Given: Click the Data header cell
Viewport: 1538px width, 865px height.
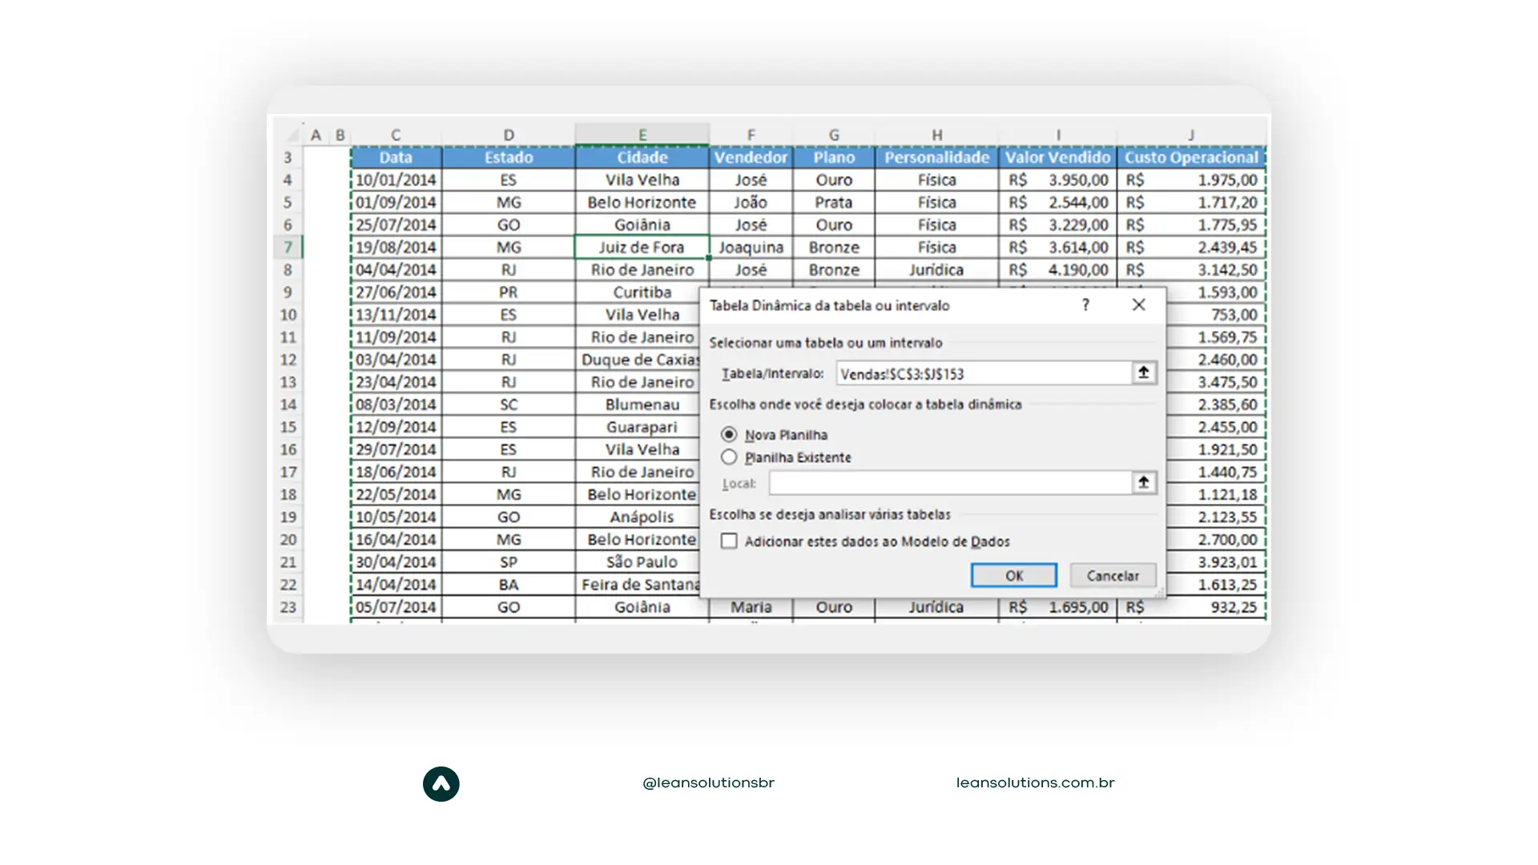Looking at the screenshot, I should point(396,157).
